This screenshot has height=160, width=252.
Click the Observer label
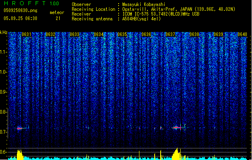click(x=81, y=4)
